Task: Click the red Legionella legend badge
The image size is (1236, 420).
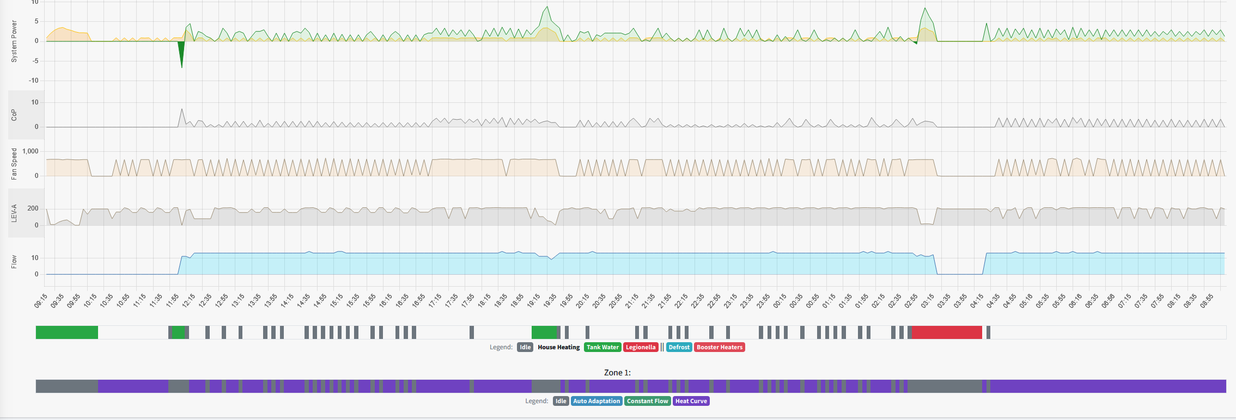Action: 641,347
